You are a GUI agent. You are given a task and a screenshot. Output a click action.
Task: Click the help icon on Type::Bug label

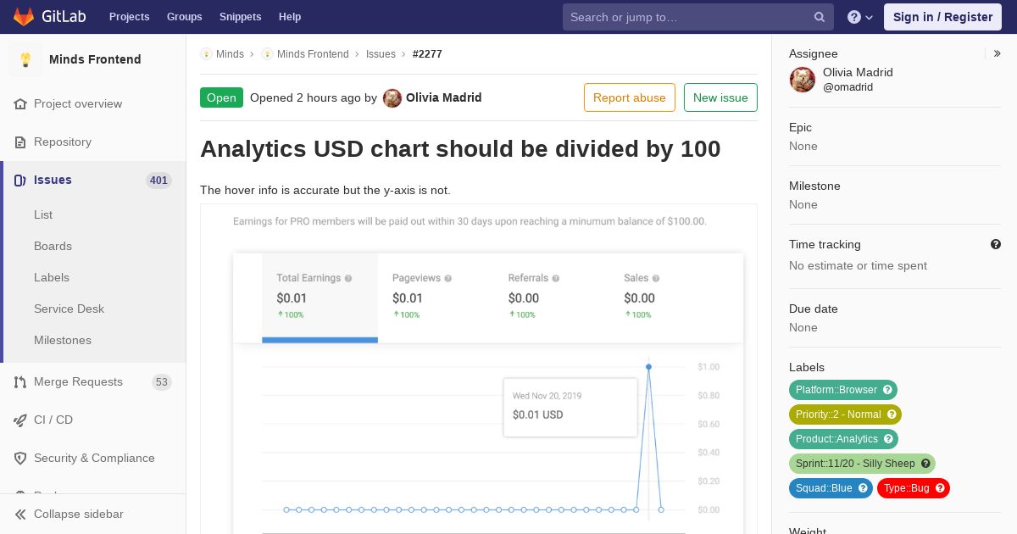940,488
